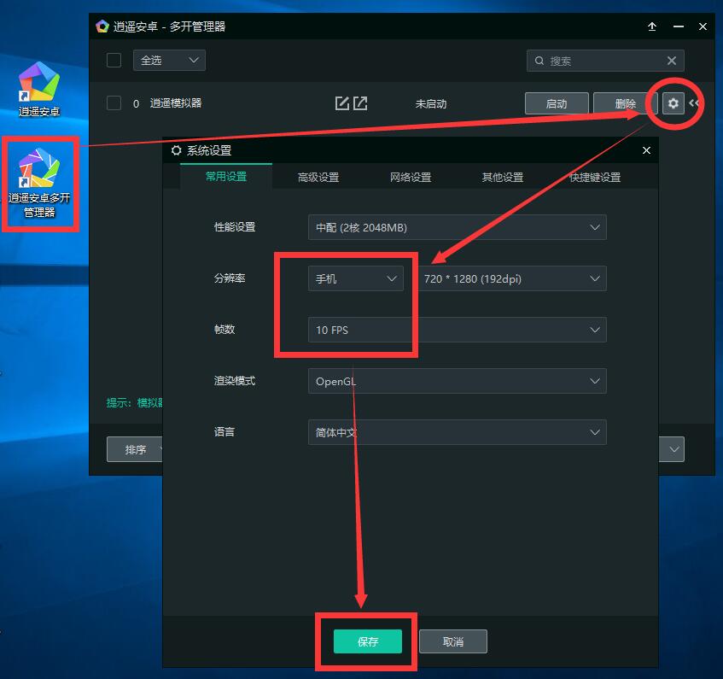Switch to the 其他设置 tab
The width and height of the screenshot is (723, 679).
[503, 177]
